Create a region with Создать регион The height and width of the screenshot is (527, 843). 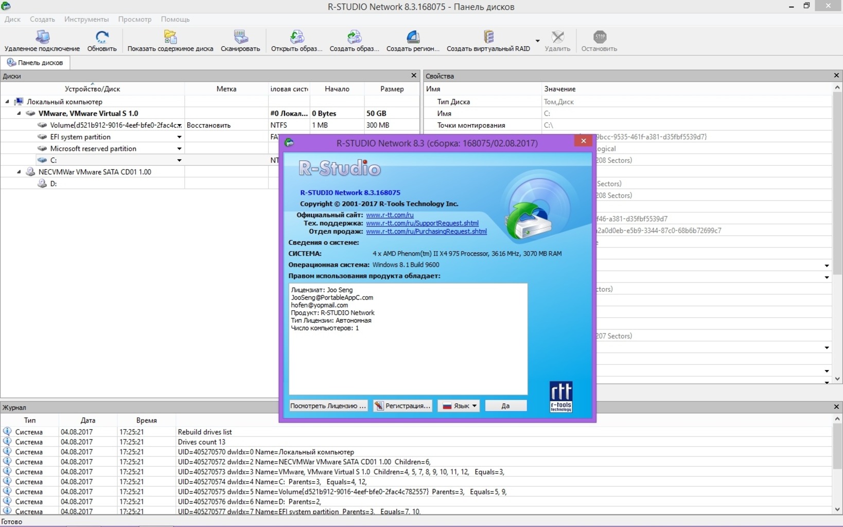[413, 41]
